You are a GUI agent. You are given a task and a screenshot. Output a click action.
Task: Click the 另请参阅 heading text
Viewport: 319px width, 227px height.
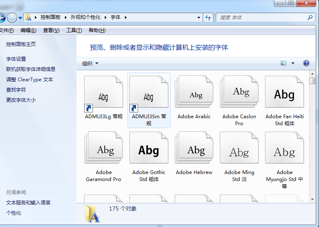point(16,192)
